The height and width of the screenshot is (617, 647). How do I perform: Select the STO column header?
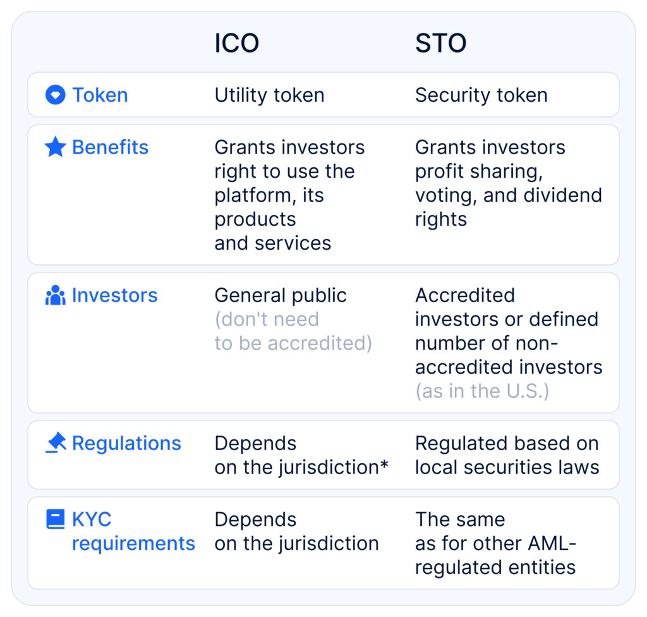(440, 43)
